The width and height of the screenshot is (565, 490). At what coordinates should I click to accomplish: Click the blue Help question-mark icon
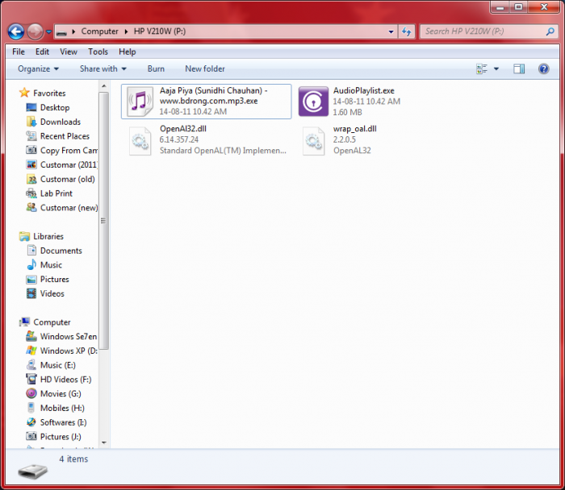click(544, 69)
